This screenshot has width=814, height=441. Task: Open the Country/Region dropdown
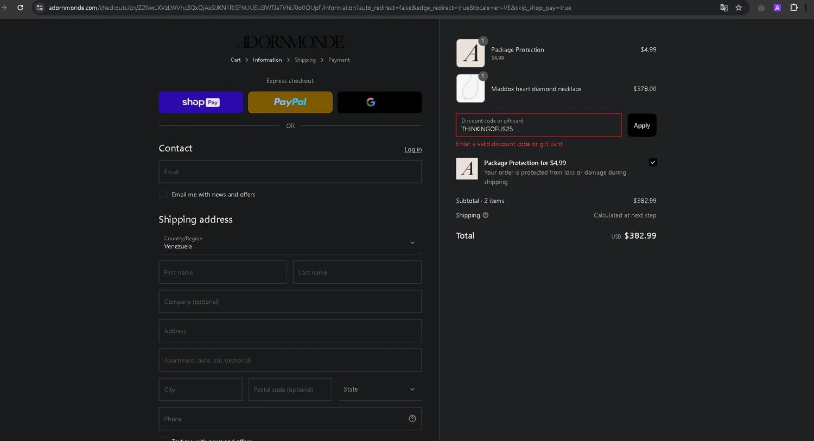coord(290,242)
